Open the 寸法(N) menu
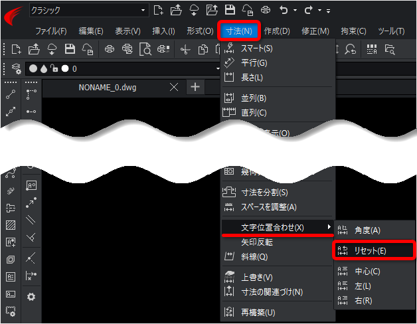Image resolution: width=417 pixels, height=324 pixels. [238, 31]
